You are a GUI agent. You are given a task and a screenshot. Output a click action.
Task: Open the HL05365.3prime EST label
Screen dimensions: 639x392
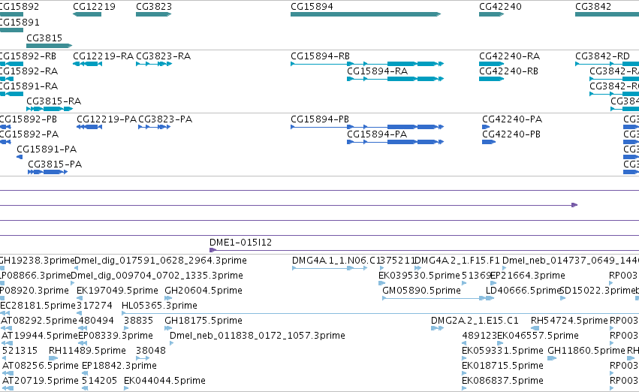coord(159,305)
